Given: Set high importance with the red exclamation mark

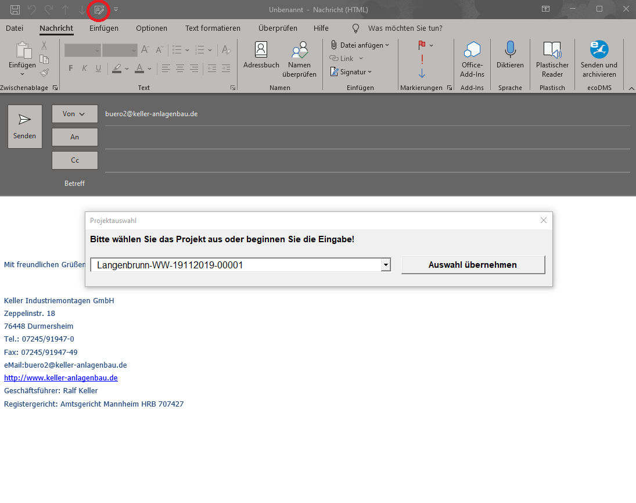Looking at the screenshot, I should [x=422, y=59].
